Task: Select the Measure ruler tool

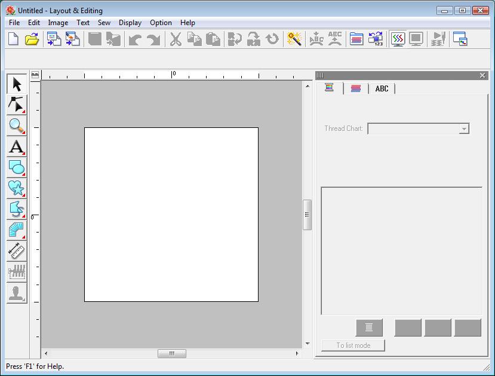Action: [17, 251]
